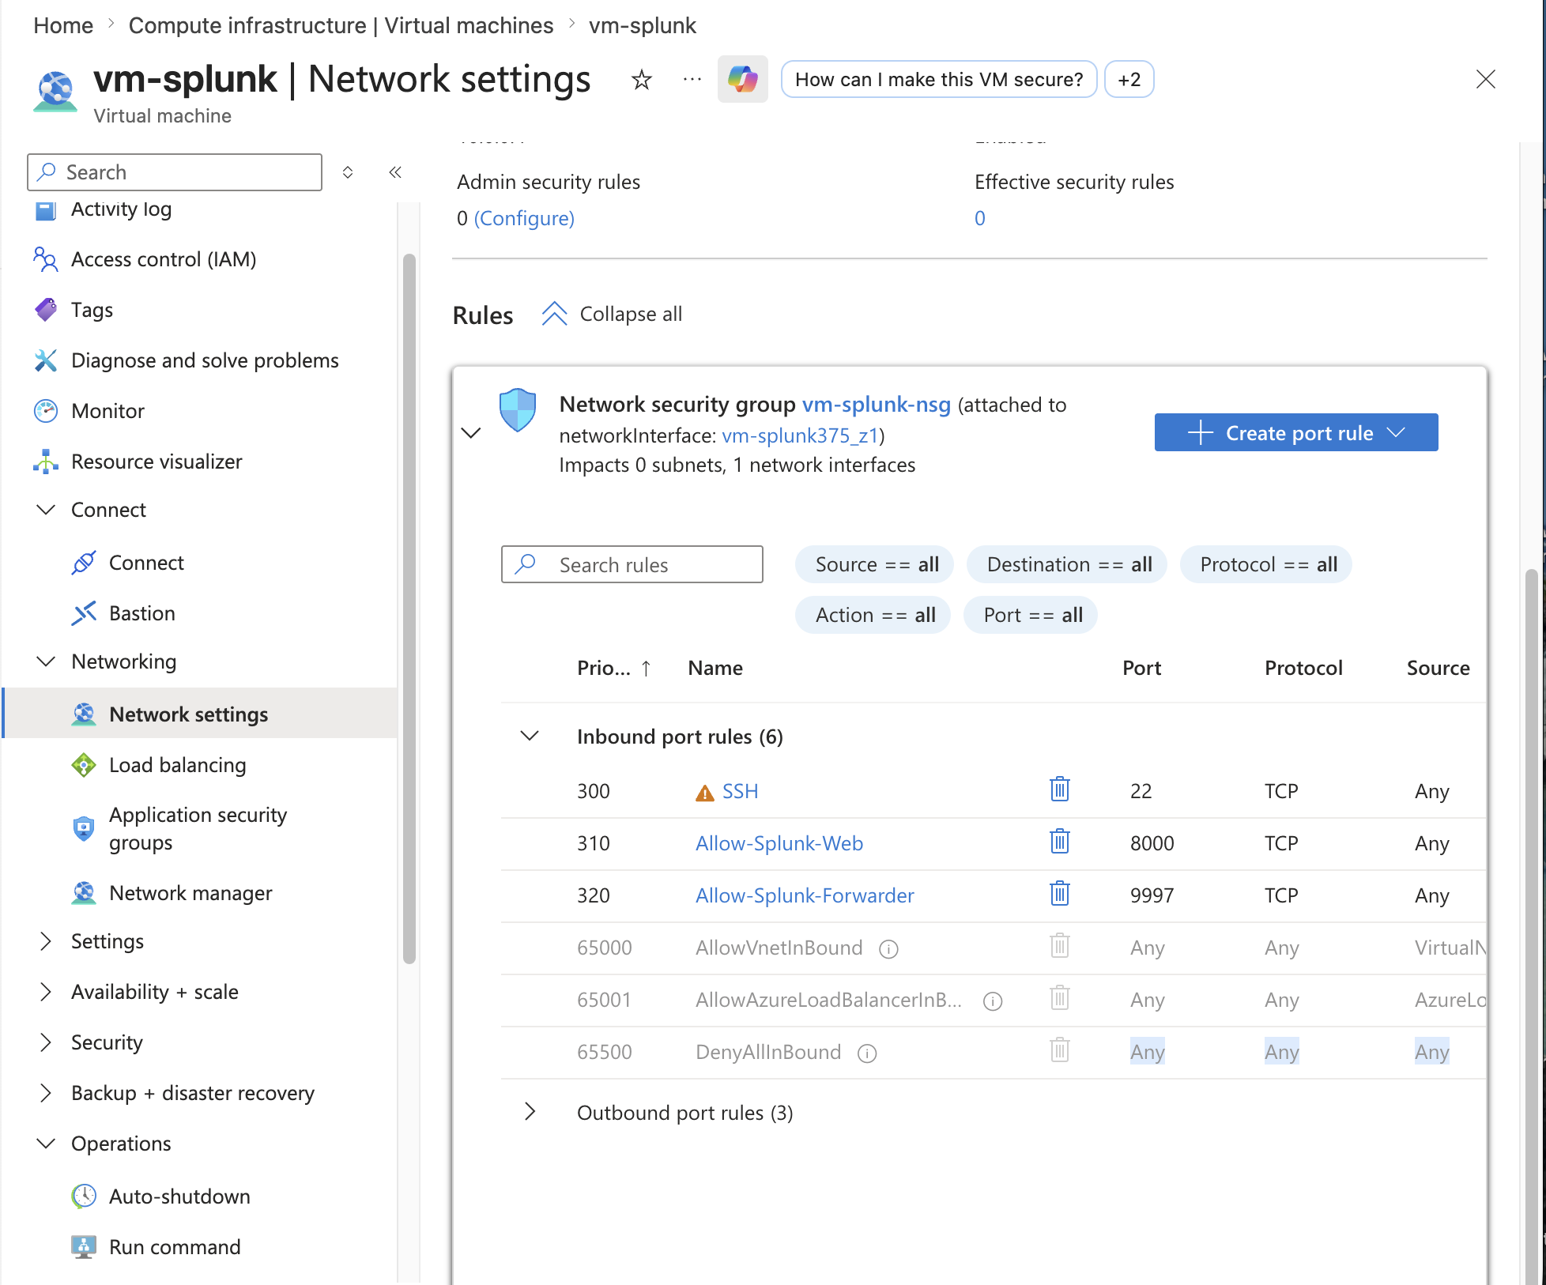The image size is (1546, 1285).
Task: Focus the Search rules field
Action: (x=632, y=564)
